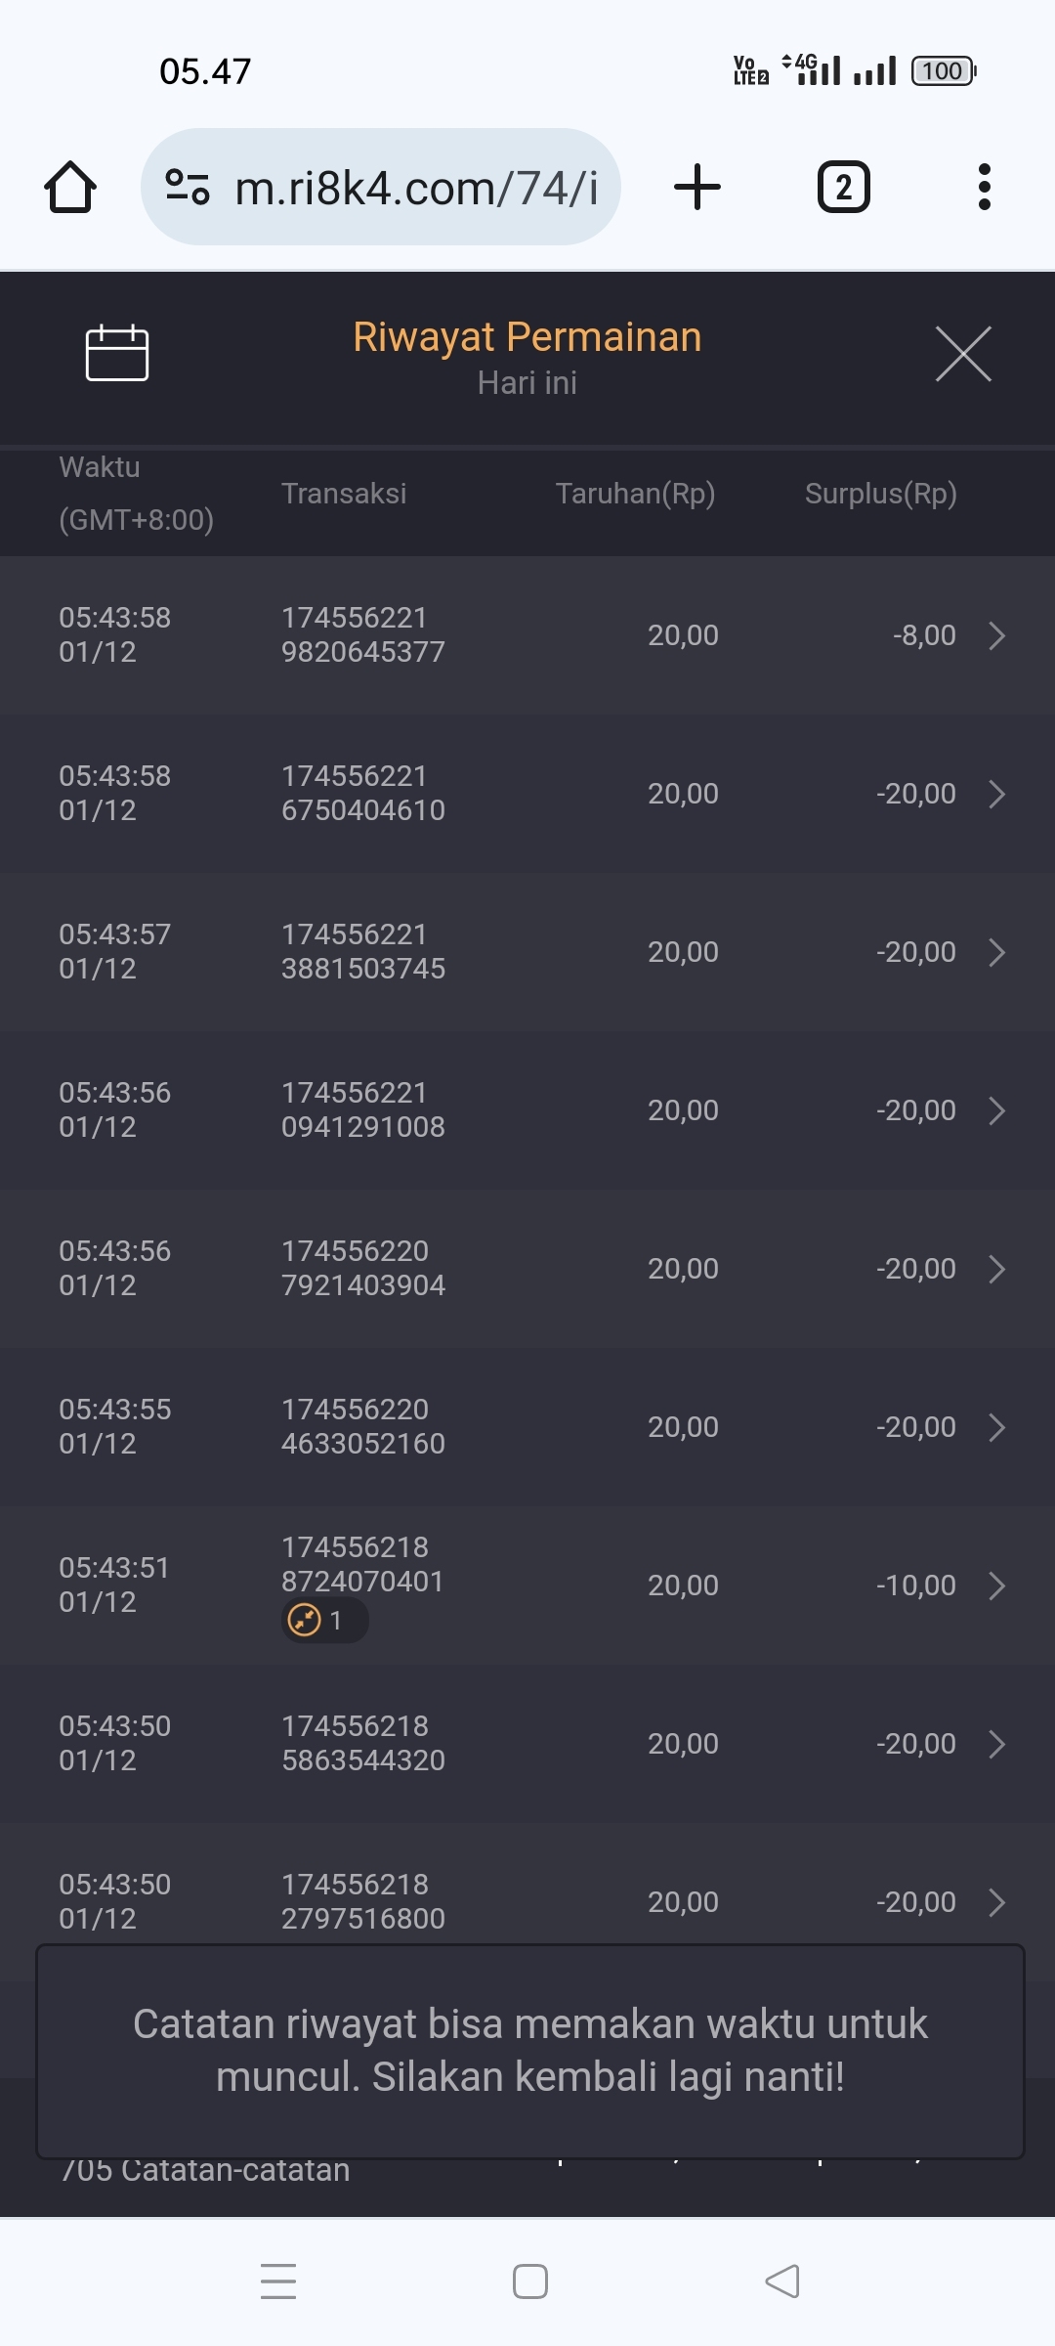Screen dimensions: 1055x2346
Task: Tap the site settings icon in address bar
Action: pos(188,187)
